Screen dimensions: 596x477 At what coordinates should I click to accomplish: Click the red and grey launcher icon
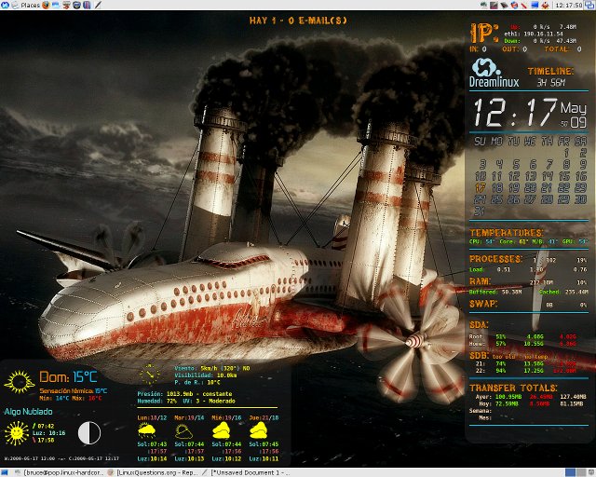(66, 5)
